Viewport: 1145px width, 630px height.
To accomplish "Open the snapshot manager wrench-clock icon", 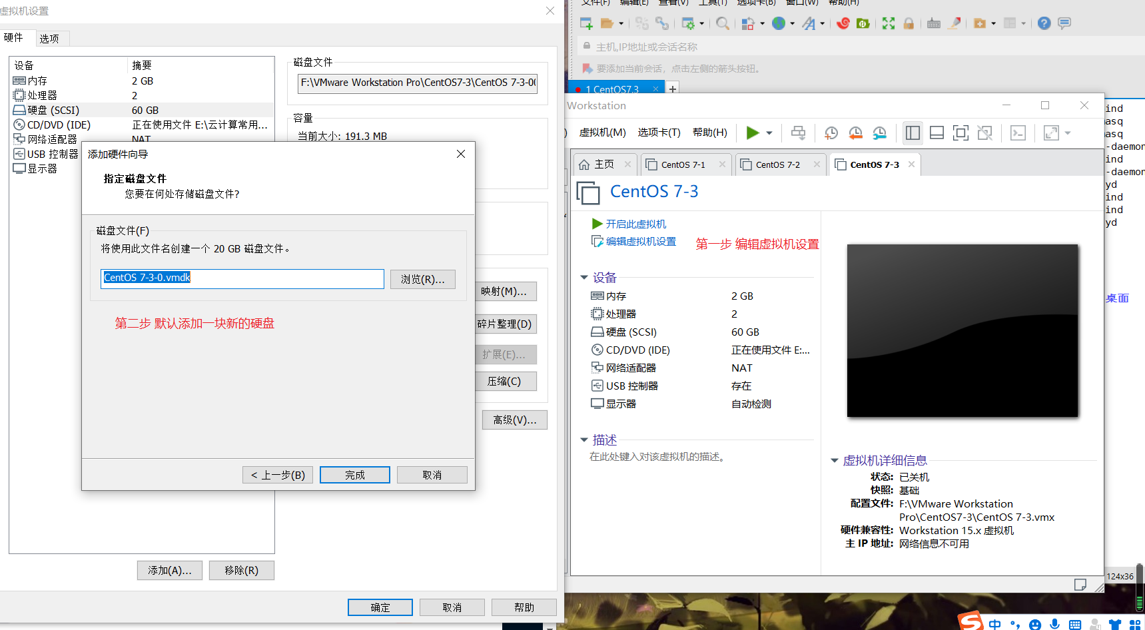I will tap(880, 133).
